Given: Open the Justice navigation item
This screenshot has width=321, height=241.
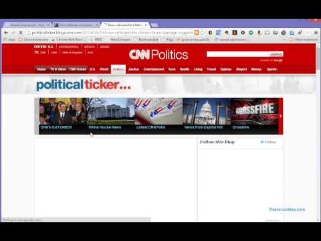Looking at the screenshot, I should pyautogui.click(x=134, y=69).
